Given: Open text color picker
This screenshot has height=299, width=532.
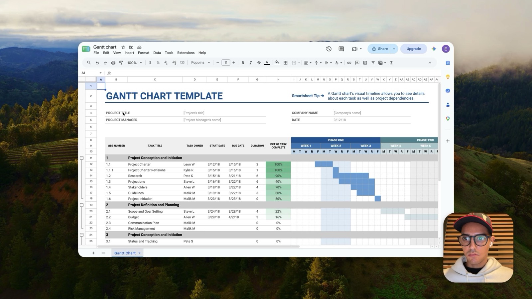Looking at the screenshot, I should click(267, 62).
